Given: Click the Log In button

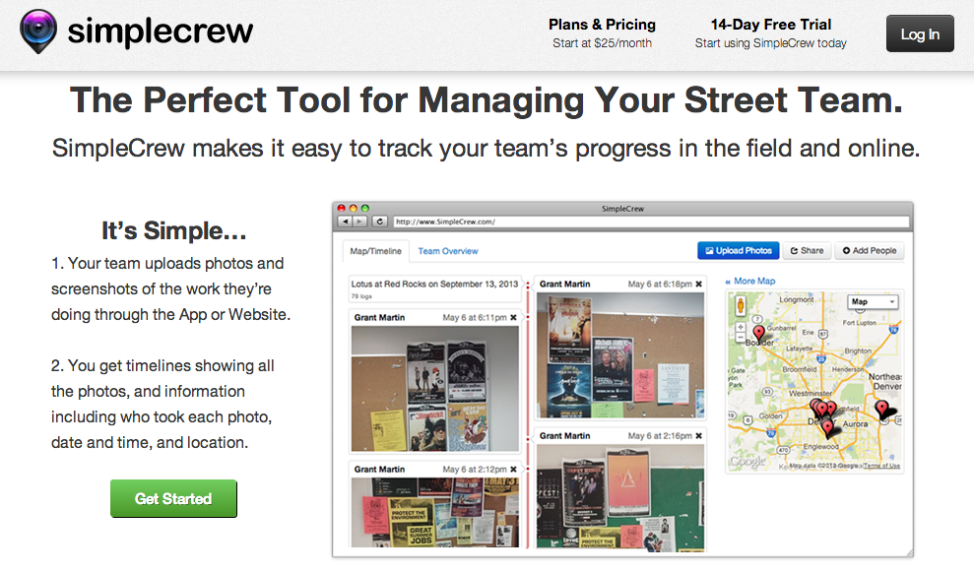Looking at the screenshot, I should (920, 34).
